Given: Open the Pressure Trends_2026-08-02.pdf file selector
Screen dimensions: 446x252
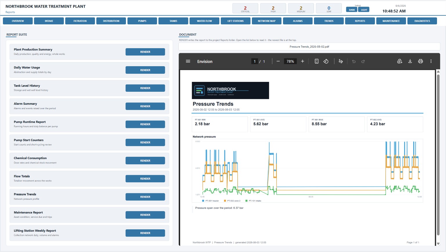Looking at the screenshot, I should (x=309, y=46).
